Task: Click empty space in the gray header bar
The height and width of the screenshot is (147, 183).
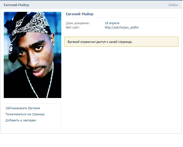Action: pos(98,5)
